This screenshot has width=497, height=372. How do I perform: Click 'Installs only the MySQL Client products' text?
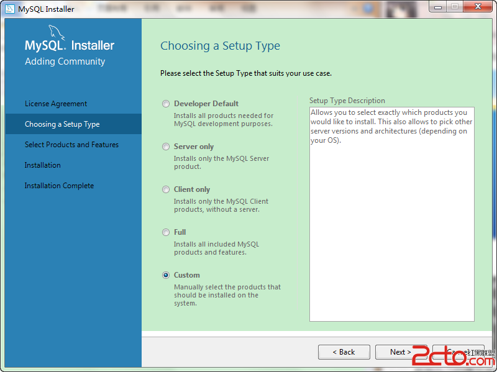[x=221, y=206]
